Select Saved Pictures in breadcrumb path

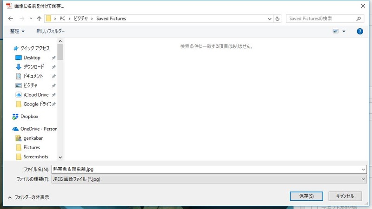[x=111, y=19]
